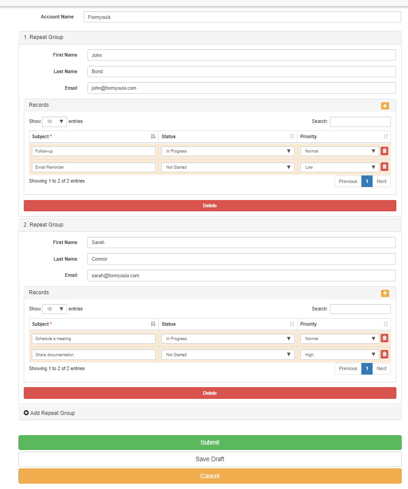Change entries shown in first Records table
408x489 pixels.
[55, 122]
